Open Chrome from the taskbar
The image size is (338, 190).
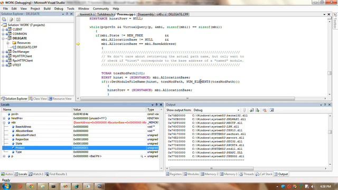coord(32,186)
